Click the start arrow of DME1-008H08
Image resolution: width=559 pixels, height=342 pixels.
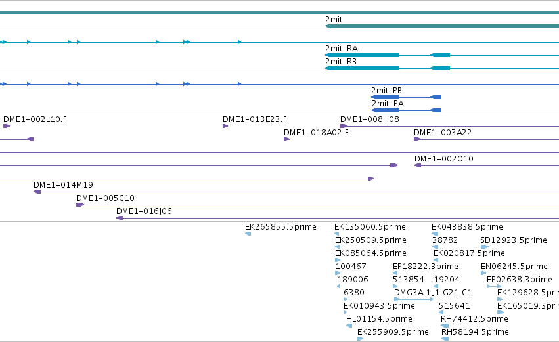(x=344, y=126)
